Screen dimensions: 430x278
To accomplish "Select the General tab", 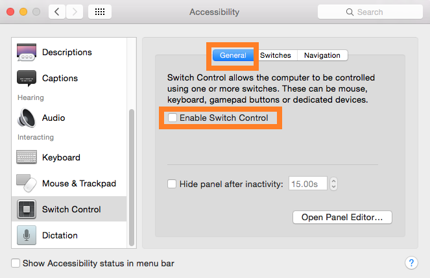I will (233, 55).
